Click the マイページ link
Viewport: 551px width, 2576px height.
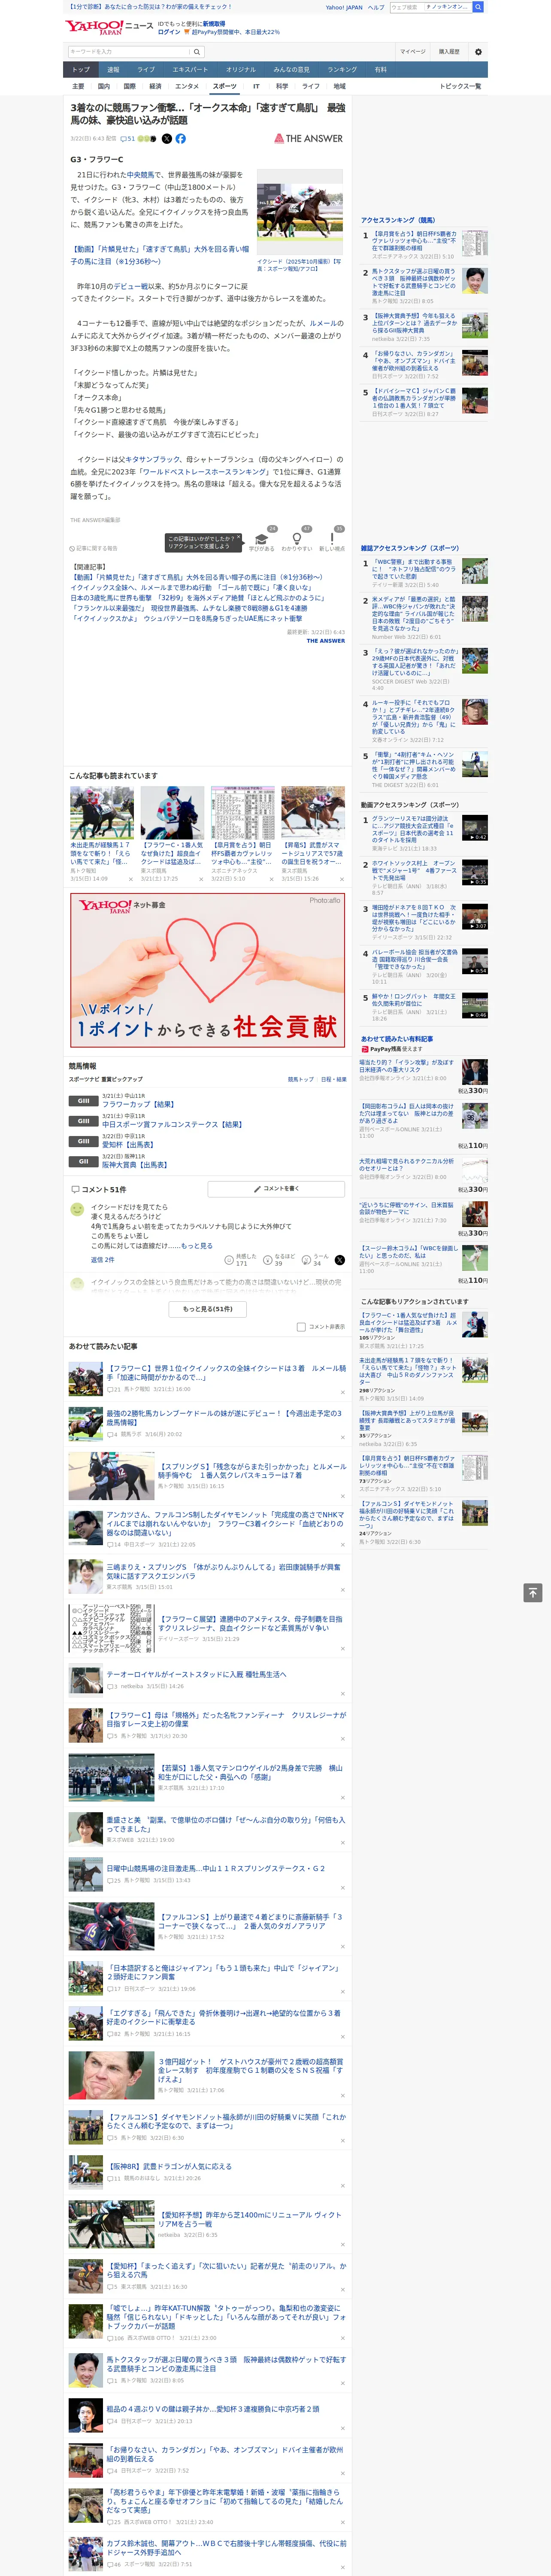[x=412, y=51]
